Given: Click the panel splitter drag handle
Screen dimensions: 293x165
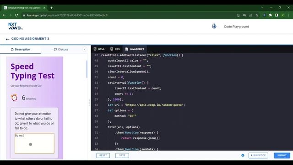Looking at the screenshot, I should [89, 102].
